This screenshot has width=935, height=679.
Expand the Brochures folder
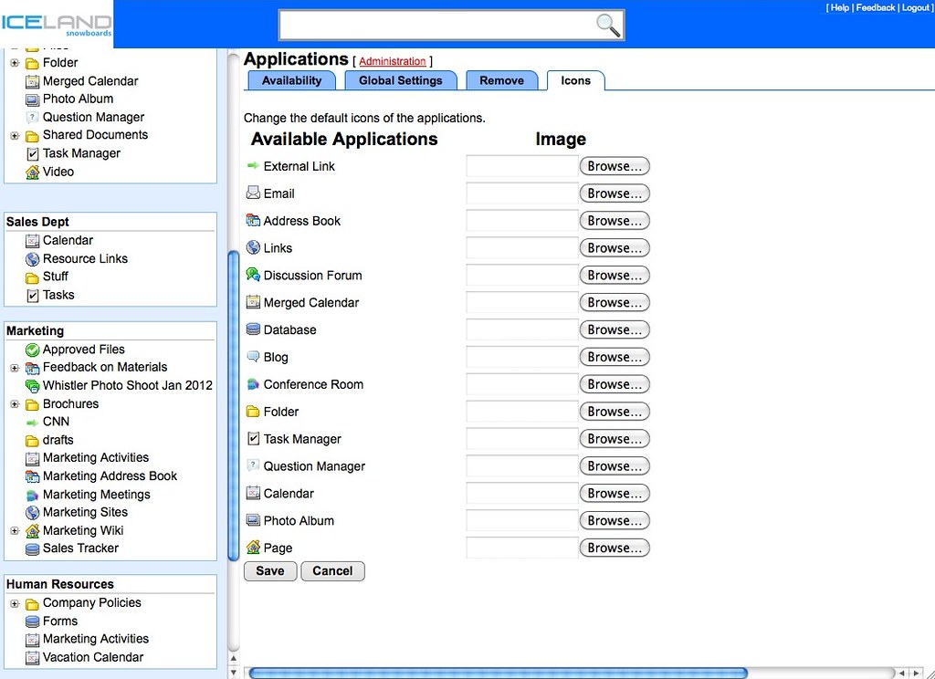click(14, 403)
